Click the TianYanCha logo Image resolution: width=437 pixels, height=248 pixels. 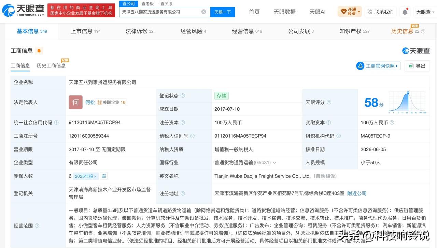click(x=24, y=11)
